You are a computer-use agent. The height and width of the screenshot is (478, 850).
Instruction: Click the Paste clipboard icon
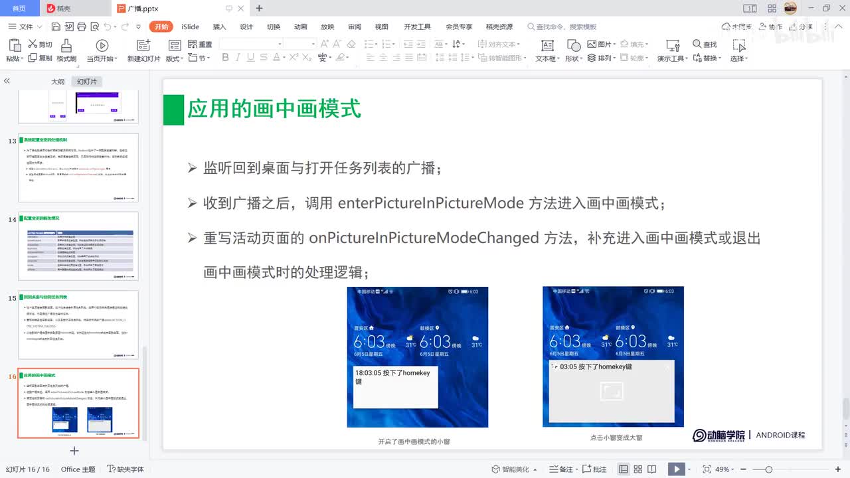tap(15, 45)
